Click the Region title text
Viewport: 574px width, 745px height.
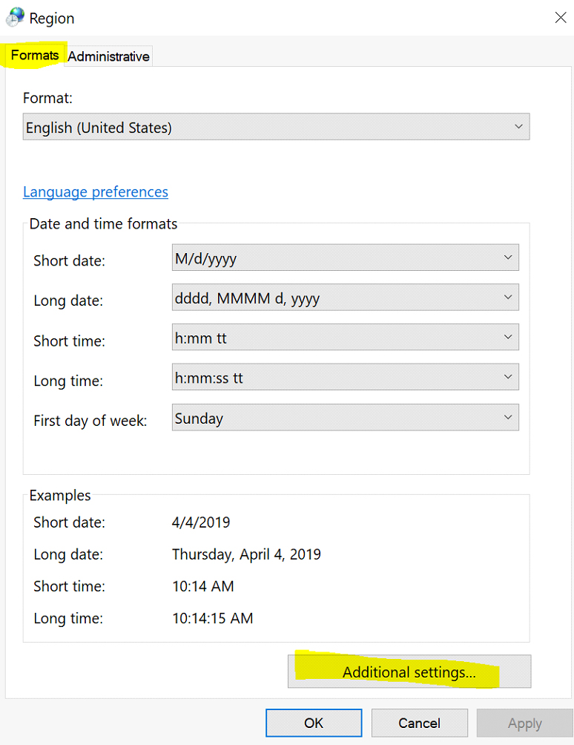coord(52,18)
